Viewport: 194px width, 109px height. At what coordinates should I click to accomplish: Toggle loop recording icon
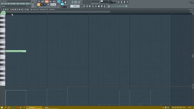tap(54, 2)
